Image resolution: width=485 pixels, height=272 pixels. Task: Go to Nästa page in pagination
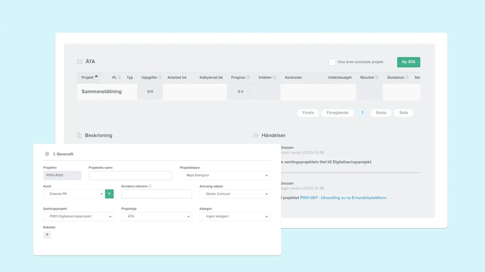[381, 113]
